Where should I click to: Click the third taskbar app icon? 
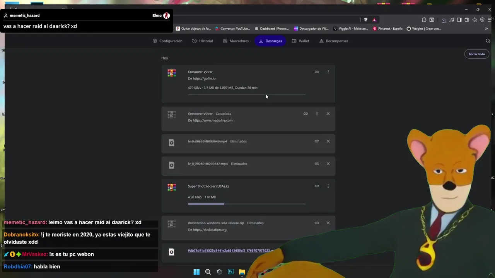click(x=219, y=272)
